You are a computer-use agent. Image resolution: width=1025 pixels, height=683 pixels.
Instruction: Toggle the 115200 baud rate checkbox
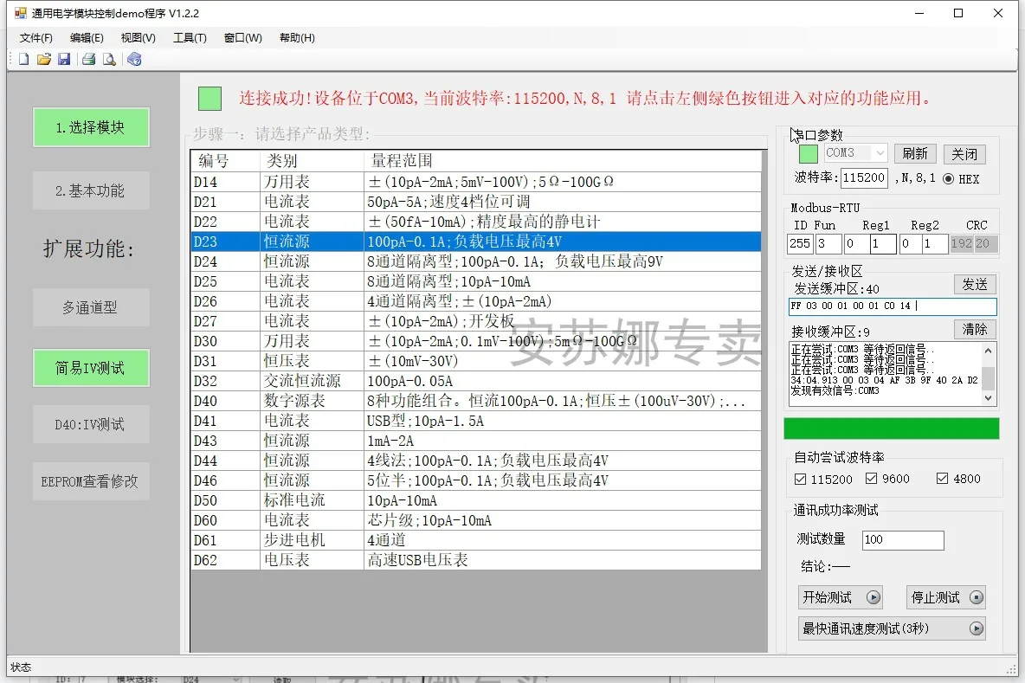800,479
